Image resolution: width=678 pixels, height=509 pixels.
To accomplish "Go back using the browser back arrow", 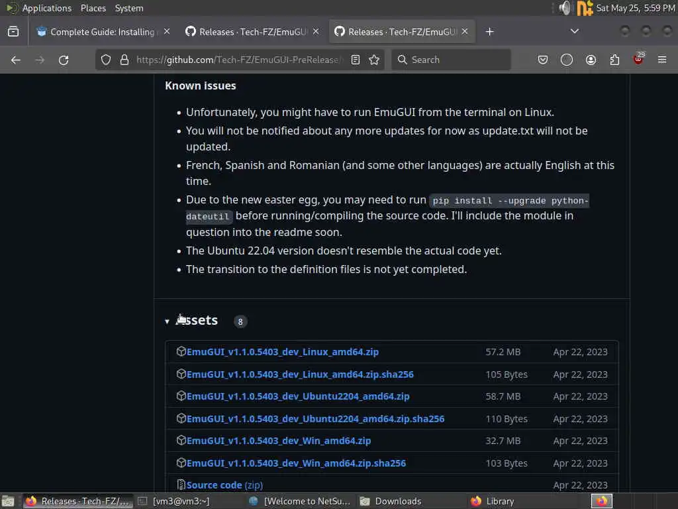I will click(16, 60).
